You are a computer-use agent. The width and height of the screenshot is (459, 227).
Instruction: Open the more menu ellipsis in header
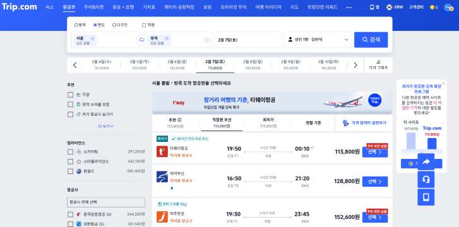click(x=349, y=8)
